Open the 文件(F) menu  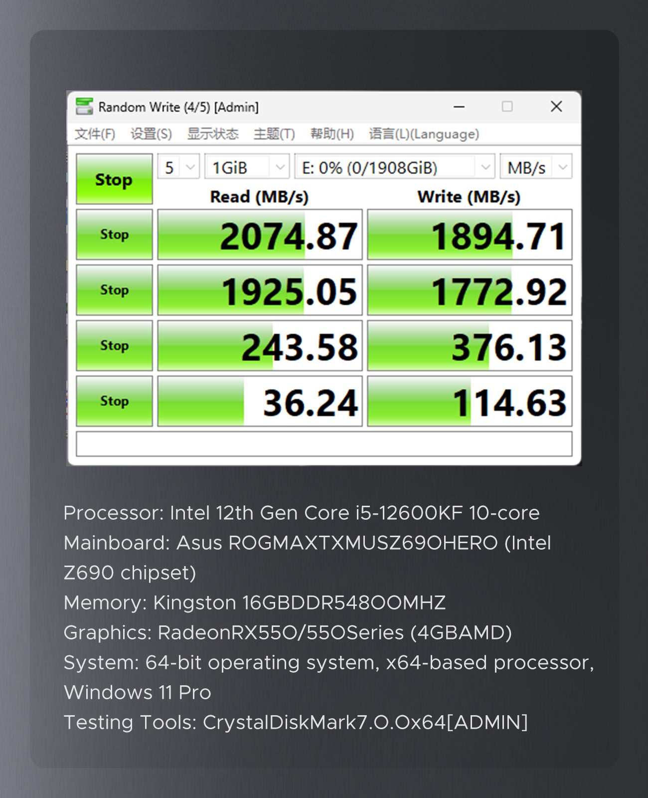pos(95,134)
